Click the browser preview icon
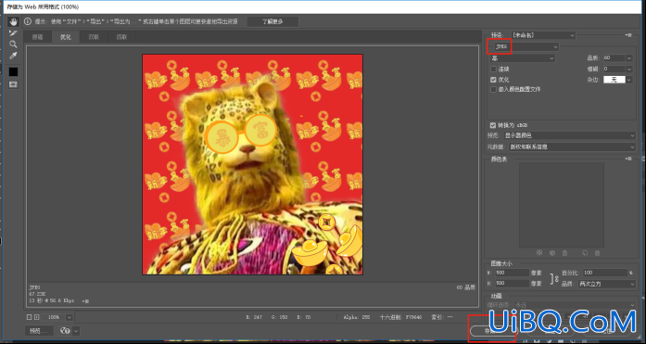This screenshot has width=646, height=344. tap(65, 330)
